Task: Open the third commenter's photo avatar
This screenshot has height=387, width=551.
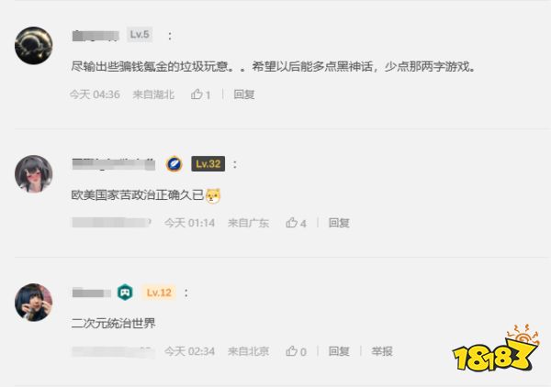Action: pos(34,303)
